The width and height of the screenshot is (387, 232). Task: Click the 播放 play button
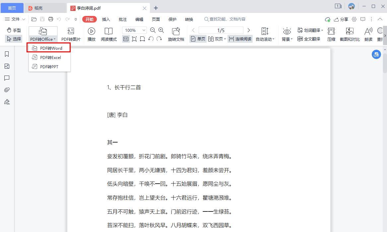point(91,33)
